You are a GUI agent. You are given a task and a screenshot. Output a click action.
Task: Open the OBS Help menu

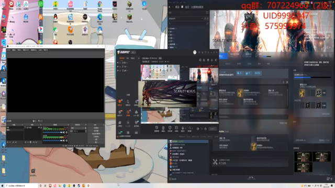[x=46, y=50]
